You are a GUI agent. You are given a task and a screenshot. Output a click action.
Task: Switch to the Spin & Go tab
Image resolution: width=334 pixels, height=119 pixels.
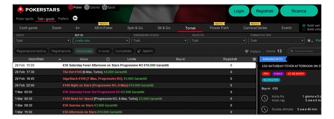[135, 28]
